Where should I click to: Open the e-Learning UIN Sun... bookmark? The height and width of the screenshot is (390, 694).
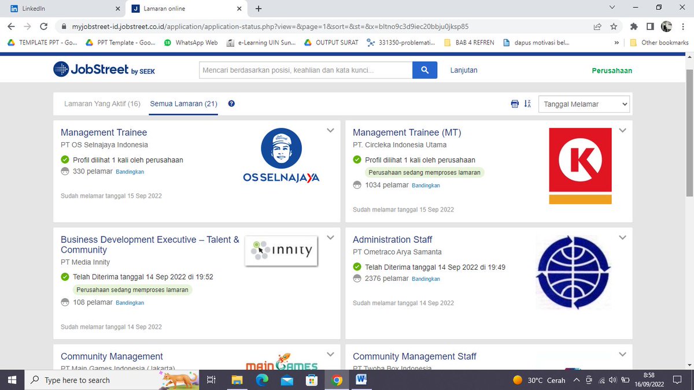[260, 42]
